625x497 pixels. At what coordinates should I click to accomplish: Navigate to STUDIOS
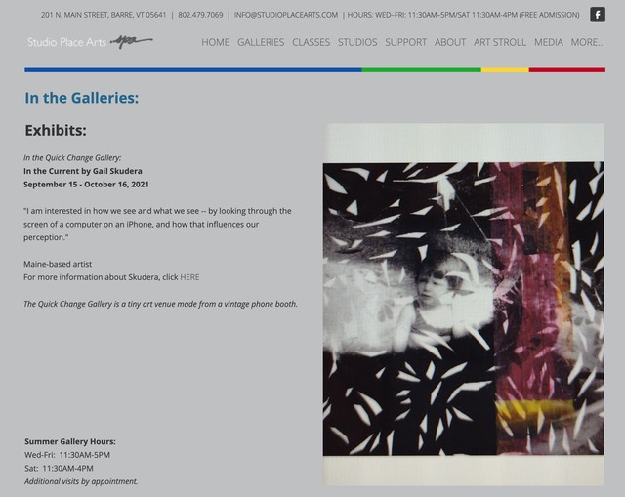click(357, 42)
